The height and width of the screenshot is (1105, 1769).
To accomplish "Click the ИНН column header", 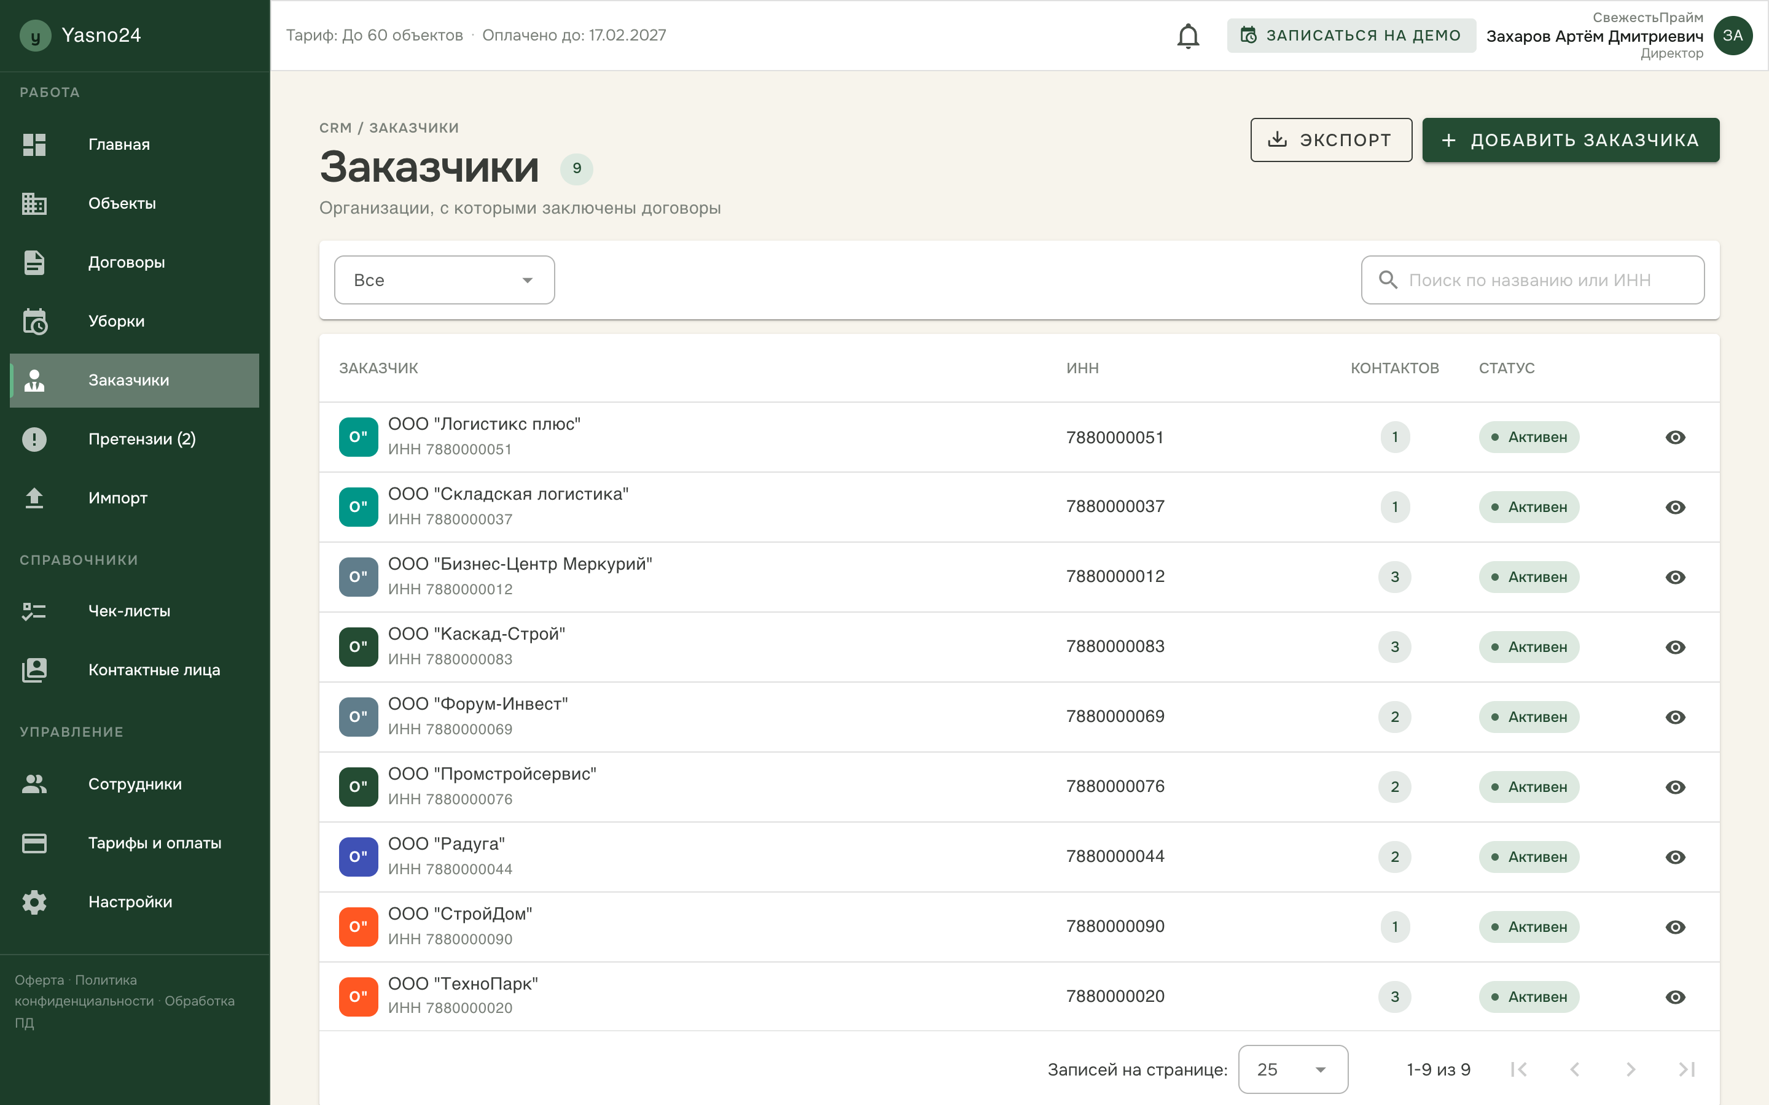I will click(x=1082, y=368).
